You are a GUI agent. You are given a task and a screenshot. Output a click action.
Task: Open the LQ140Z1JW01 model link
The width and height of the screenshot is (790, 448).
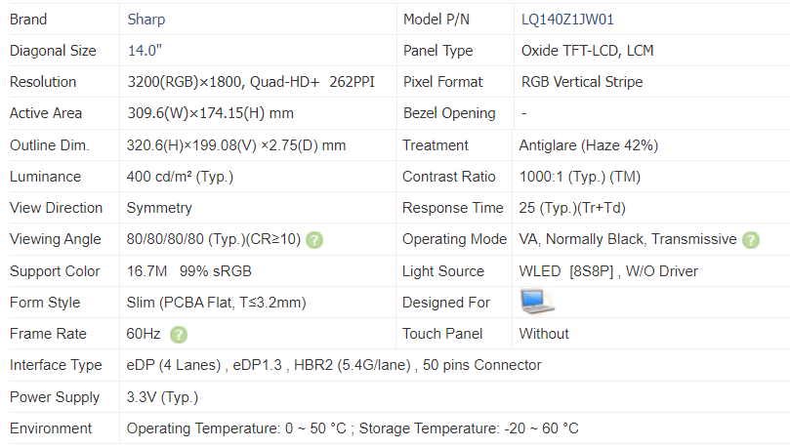point(567,20)
